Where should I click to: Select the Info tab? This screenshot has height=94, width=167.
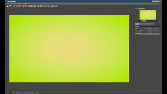141,24
